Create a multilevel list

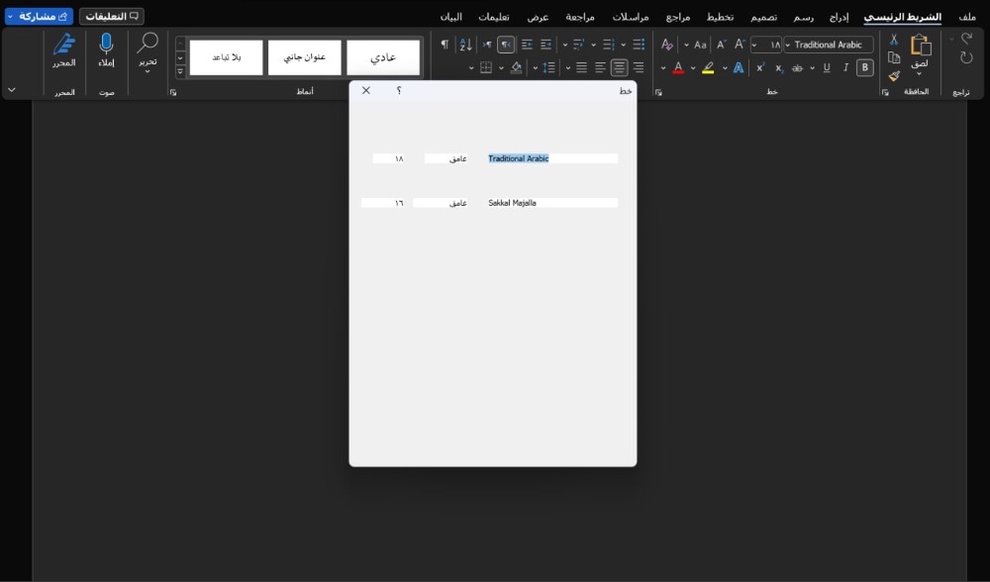578,45
